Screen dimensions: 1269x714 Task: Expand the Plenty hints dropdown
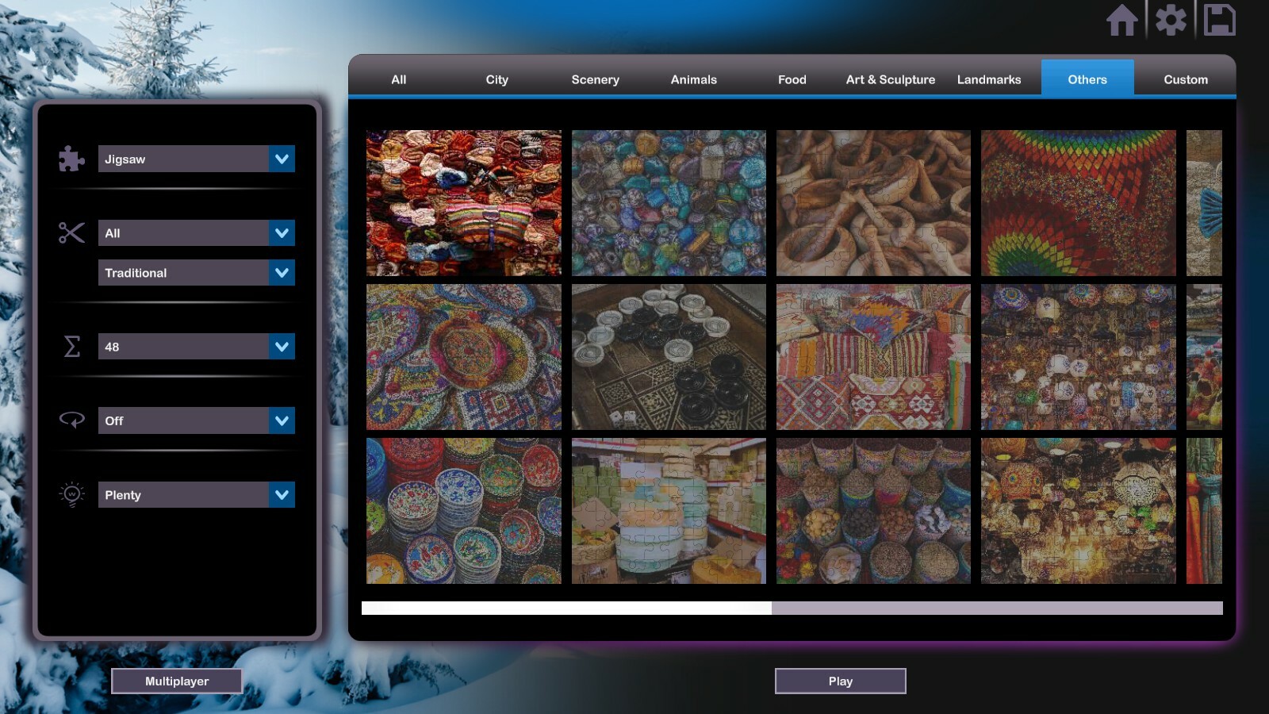282,495
